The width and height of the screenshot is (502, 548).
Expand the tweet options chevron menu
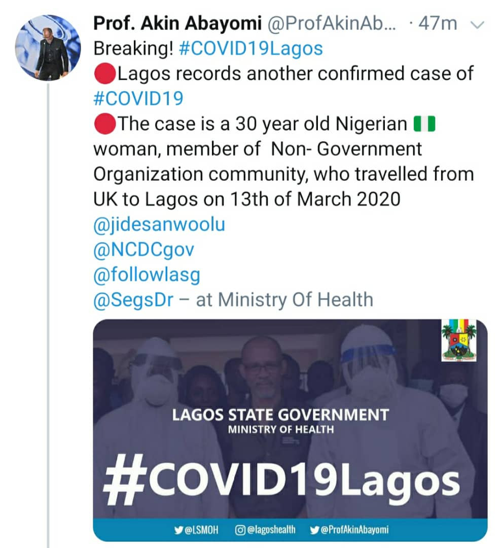tap(477, 24)
